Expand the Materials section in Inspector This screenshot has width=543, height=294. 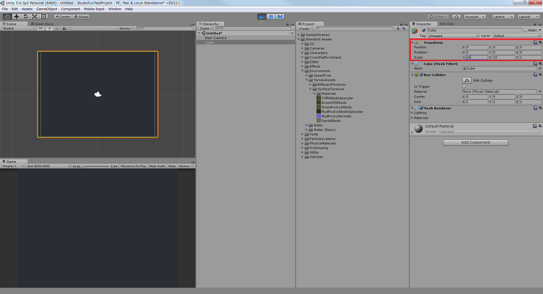click(x=412, y=118)
